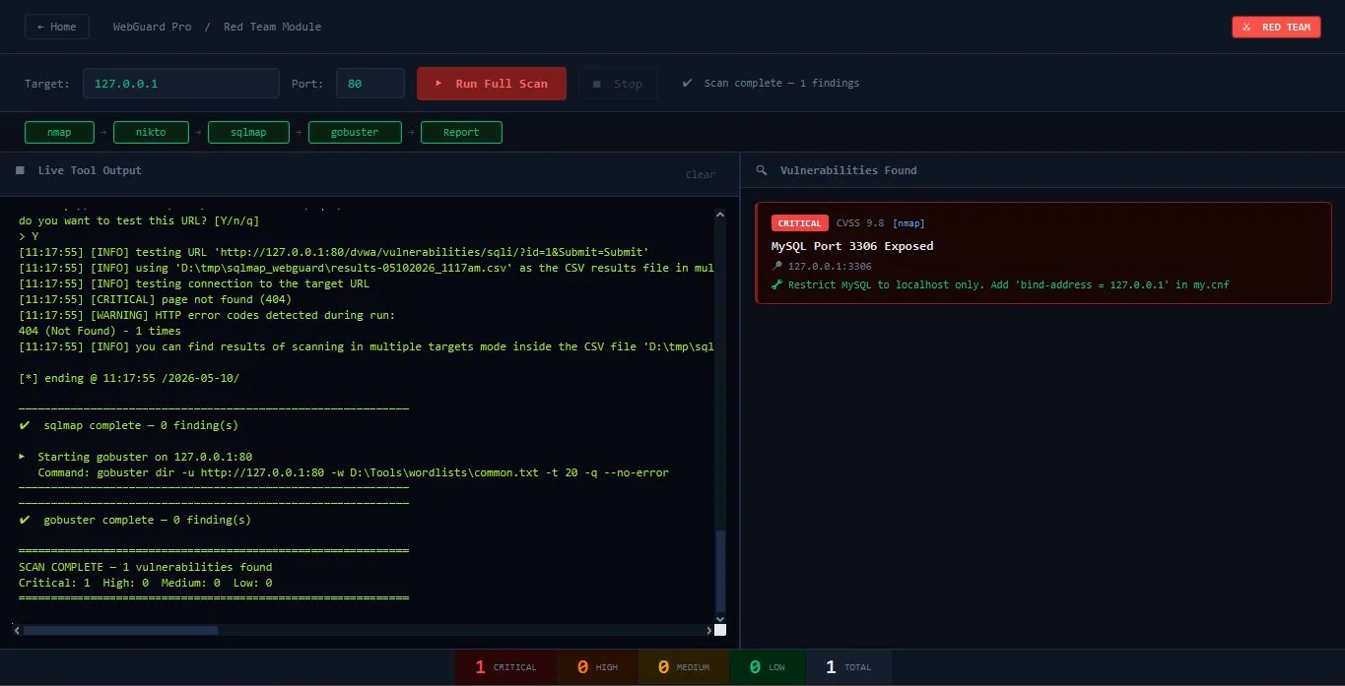Image resolution: width=1345 pixels, height=686 pixels.
Task: Click the wrench icon beside remediation advice
Action: 777,284
